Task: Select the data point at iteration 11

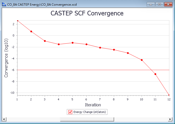Action: pos(155,74)
